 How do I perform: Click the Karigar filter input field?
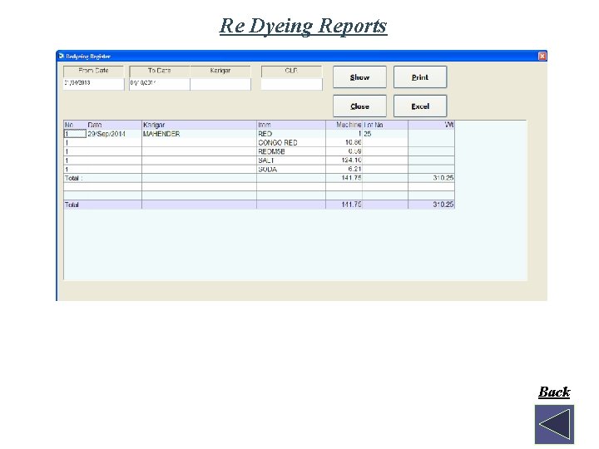coord(220,84)
